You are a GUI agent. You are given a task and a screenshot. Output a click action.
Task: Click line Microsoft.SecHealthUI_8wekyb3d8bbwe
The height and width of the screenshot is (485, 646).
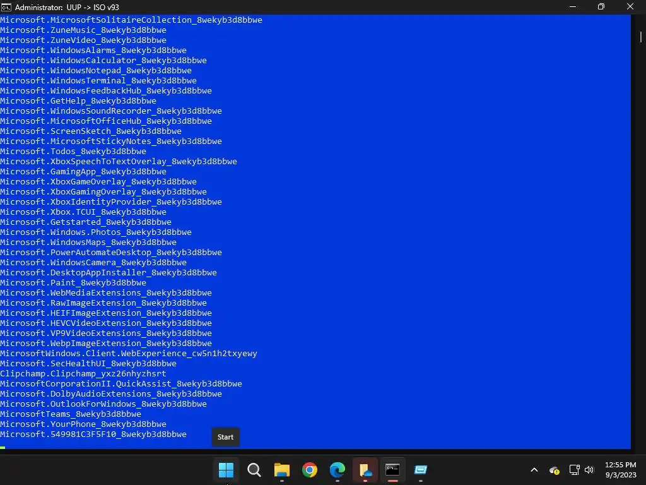(x=88, y=363)
